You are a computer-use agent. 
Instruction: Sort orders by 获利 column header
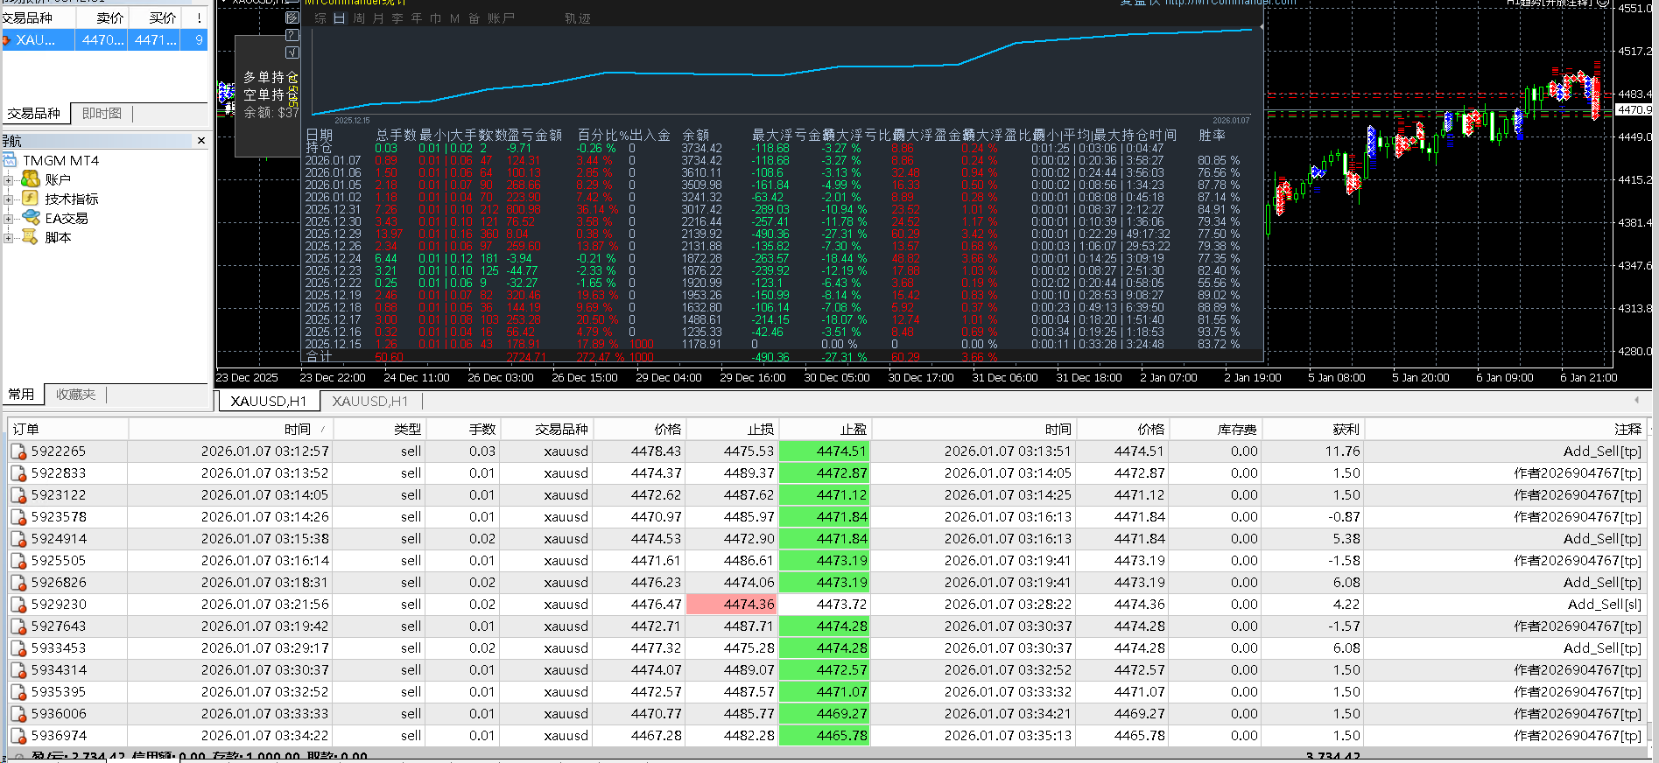click(1346, 429)
